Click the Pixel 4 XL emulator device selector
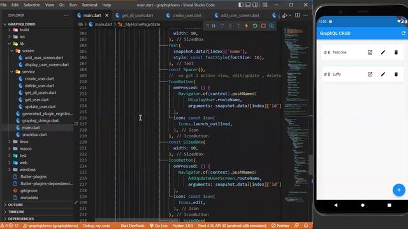 (232, 226)
